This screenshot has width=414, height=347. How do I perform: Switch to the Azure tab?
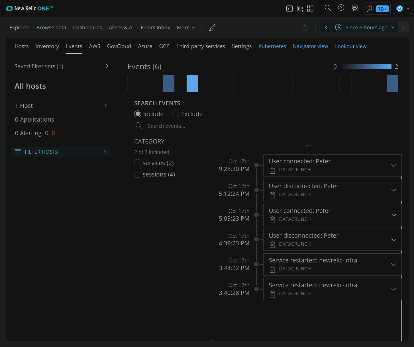pyautogui.click(x=145, y=46)
